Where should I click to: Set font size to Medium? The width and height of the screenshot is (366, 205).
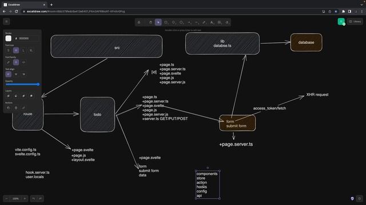point(16,50)
